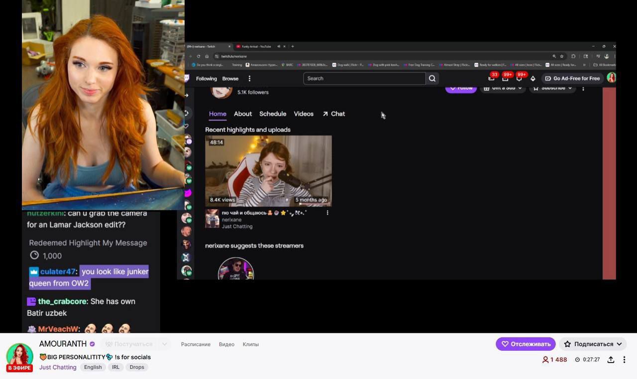637x379 pixels.
Task: Click the Отслеживать follow button
Action: 526,344
